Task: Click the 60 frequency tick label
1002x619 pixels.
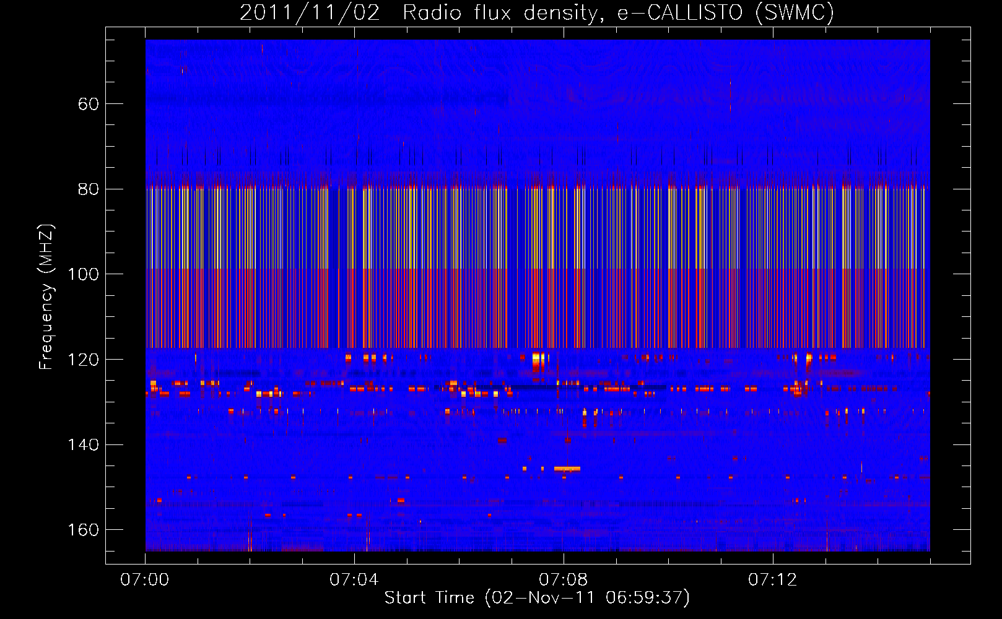Action: point(88,104)
